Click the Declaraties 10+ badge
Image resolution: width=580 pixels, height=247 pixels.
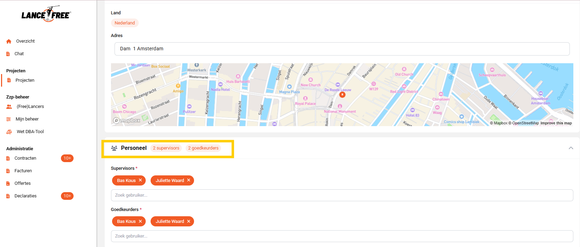pos(67,196)
